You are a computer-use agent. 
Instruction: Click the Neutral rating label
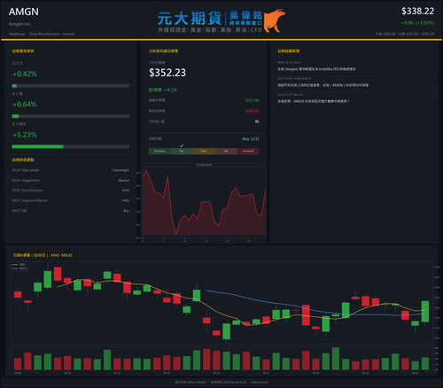tap(124, 181)
